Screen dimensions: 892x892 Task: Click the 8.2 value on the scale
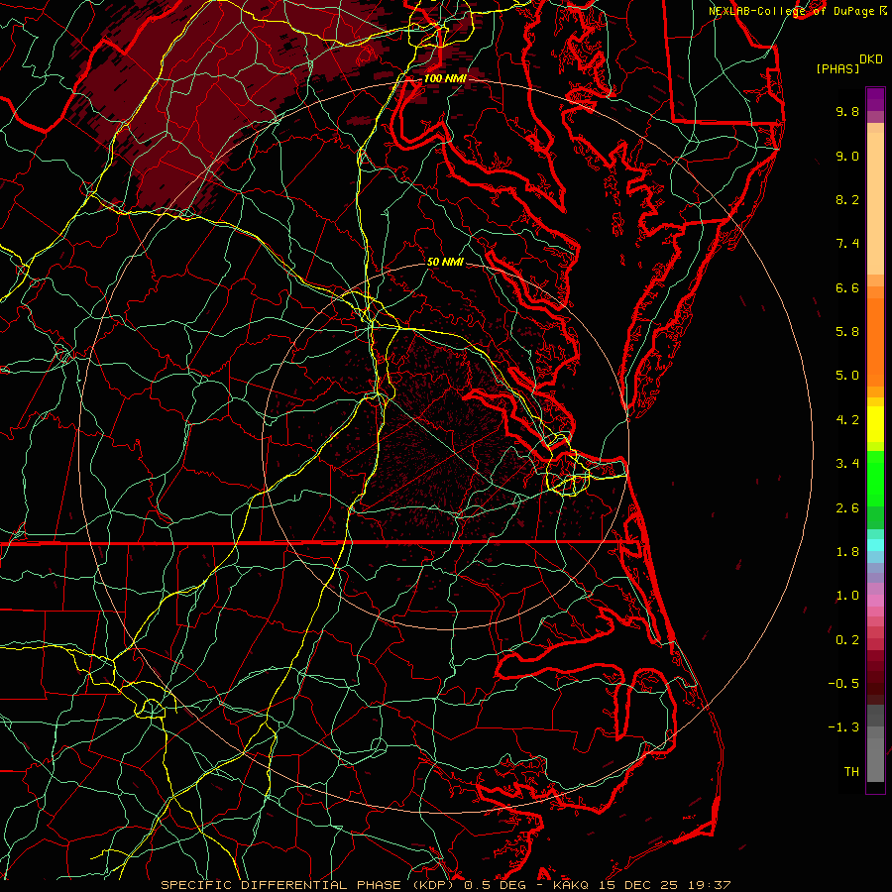coord(847,199)
